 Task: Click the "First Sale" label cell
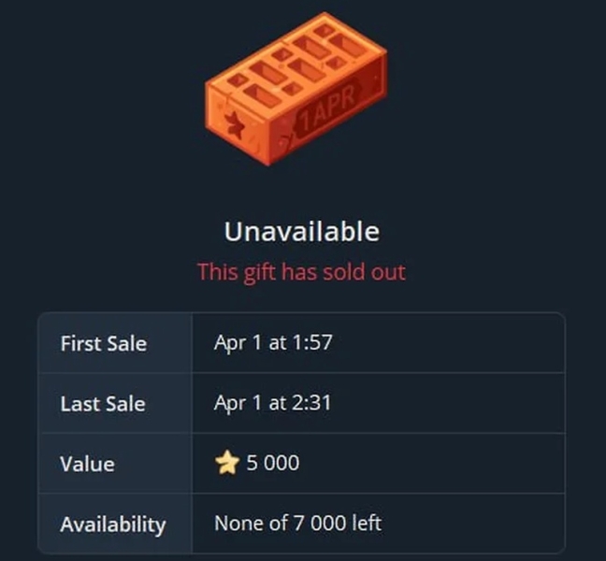(104, 343)
